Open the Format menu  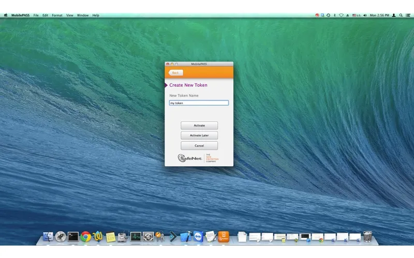pos(57,15)
